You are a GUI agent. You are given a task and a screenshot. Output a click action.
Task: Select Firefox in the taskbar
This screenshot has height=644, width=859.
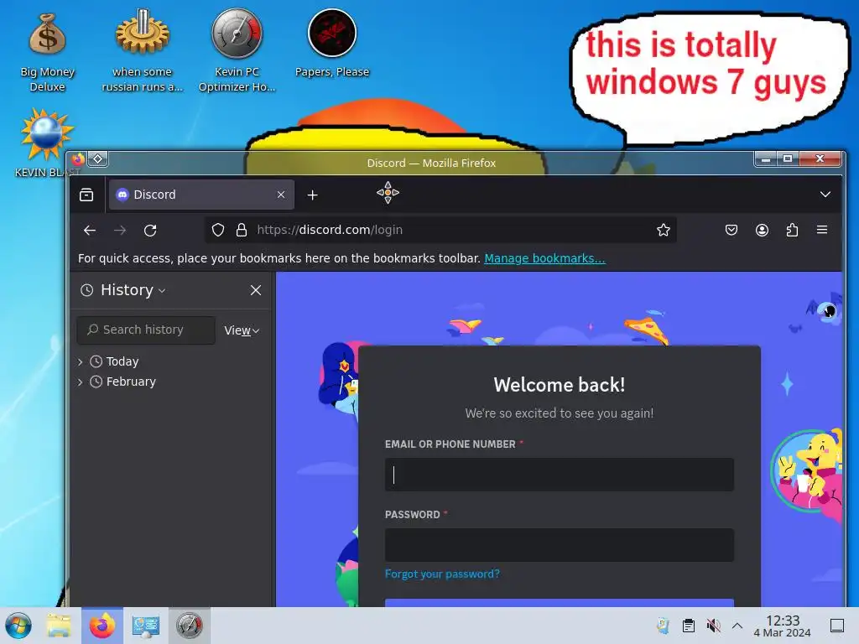(102, 626)
